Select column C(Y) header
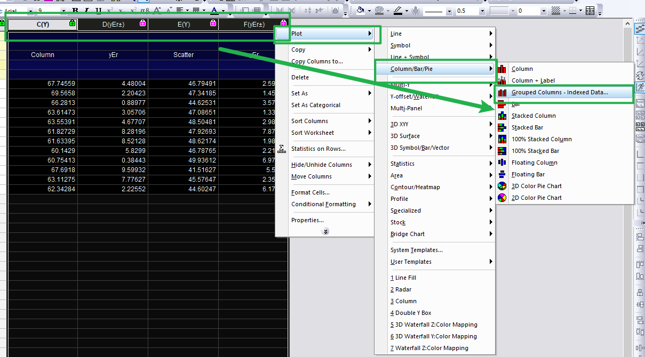The image size is (645, 357). coord(43,24)
